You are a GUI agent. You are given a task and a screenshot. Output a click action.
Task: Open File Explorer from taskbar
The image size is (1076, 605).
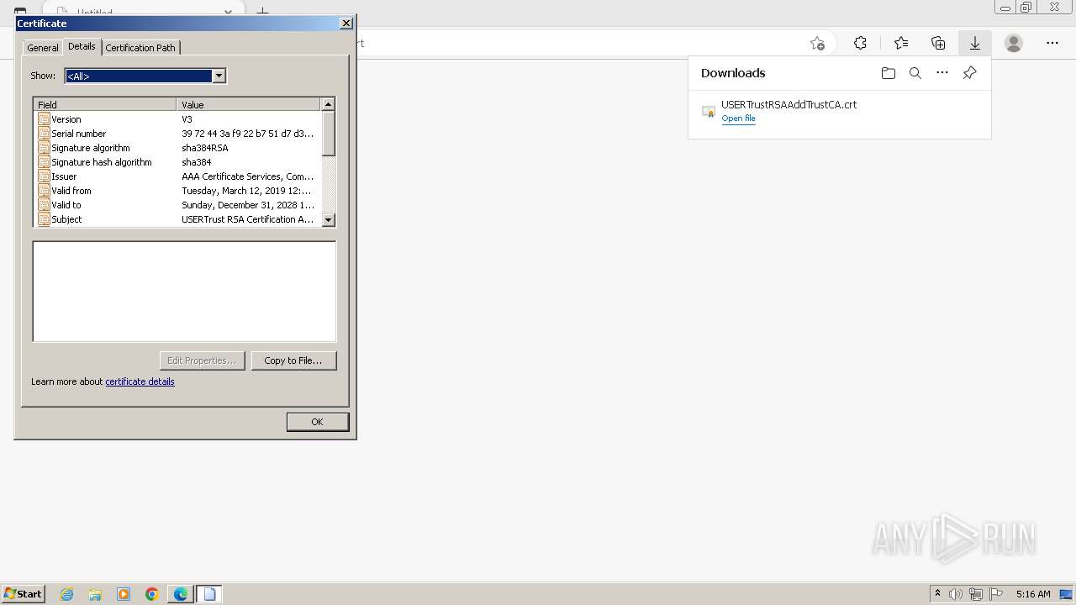click(95, 594)
